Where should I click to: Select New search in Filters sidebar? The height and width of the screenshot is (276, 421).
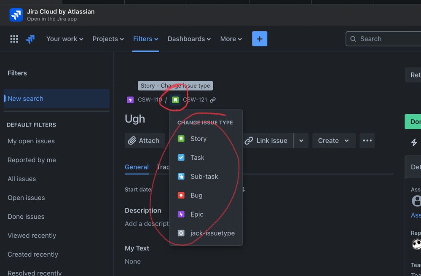56,99
